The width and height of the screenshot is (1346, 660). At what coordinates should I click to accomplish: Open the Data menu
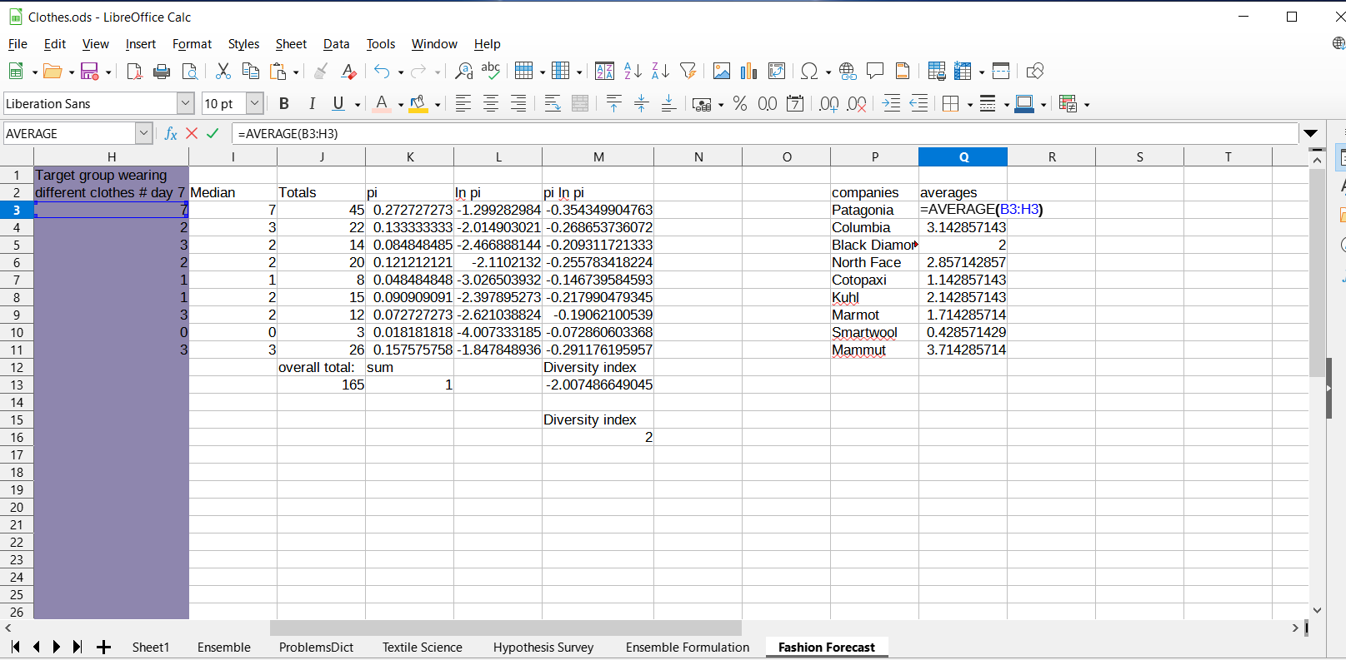point(337,44)
